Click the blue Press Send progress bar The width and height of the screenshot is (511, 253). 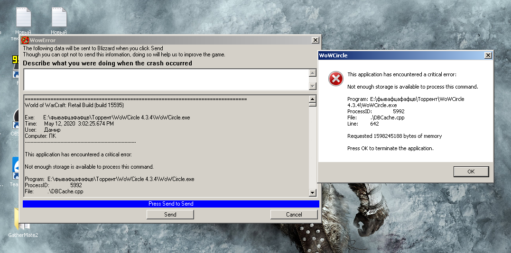pyautogui.click(x=171, y=204)
